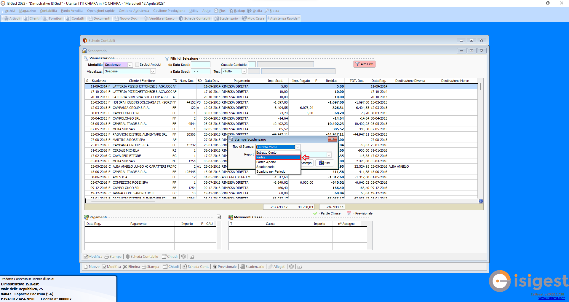Click Uscita to exit the application
The height and width of the screenshot is (302, 569).
255,11
